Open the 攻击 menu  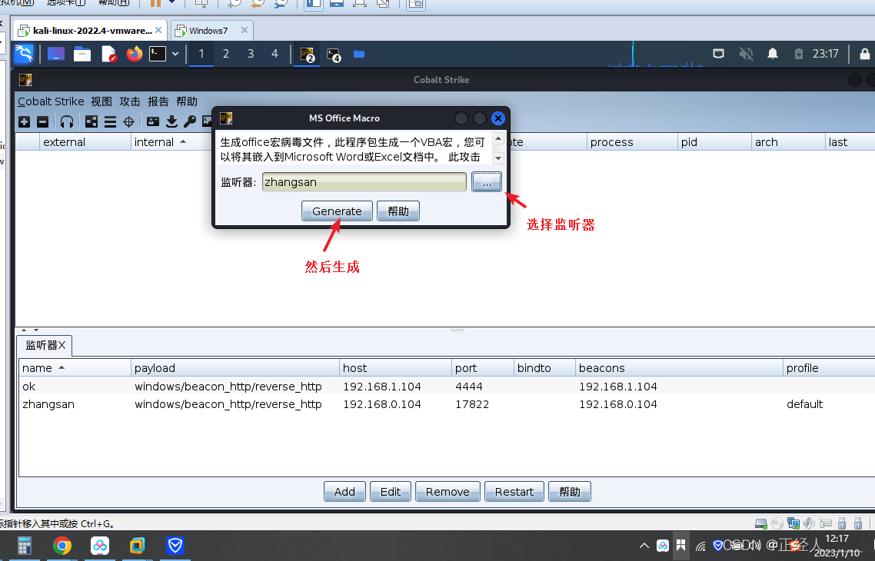pyautogui.click(x=130, y=101)
